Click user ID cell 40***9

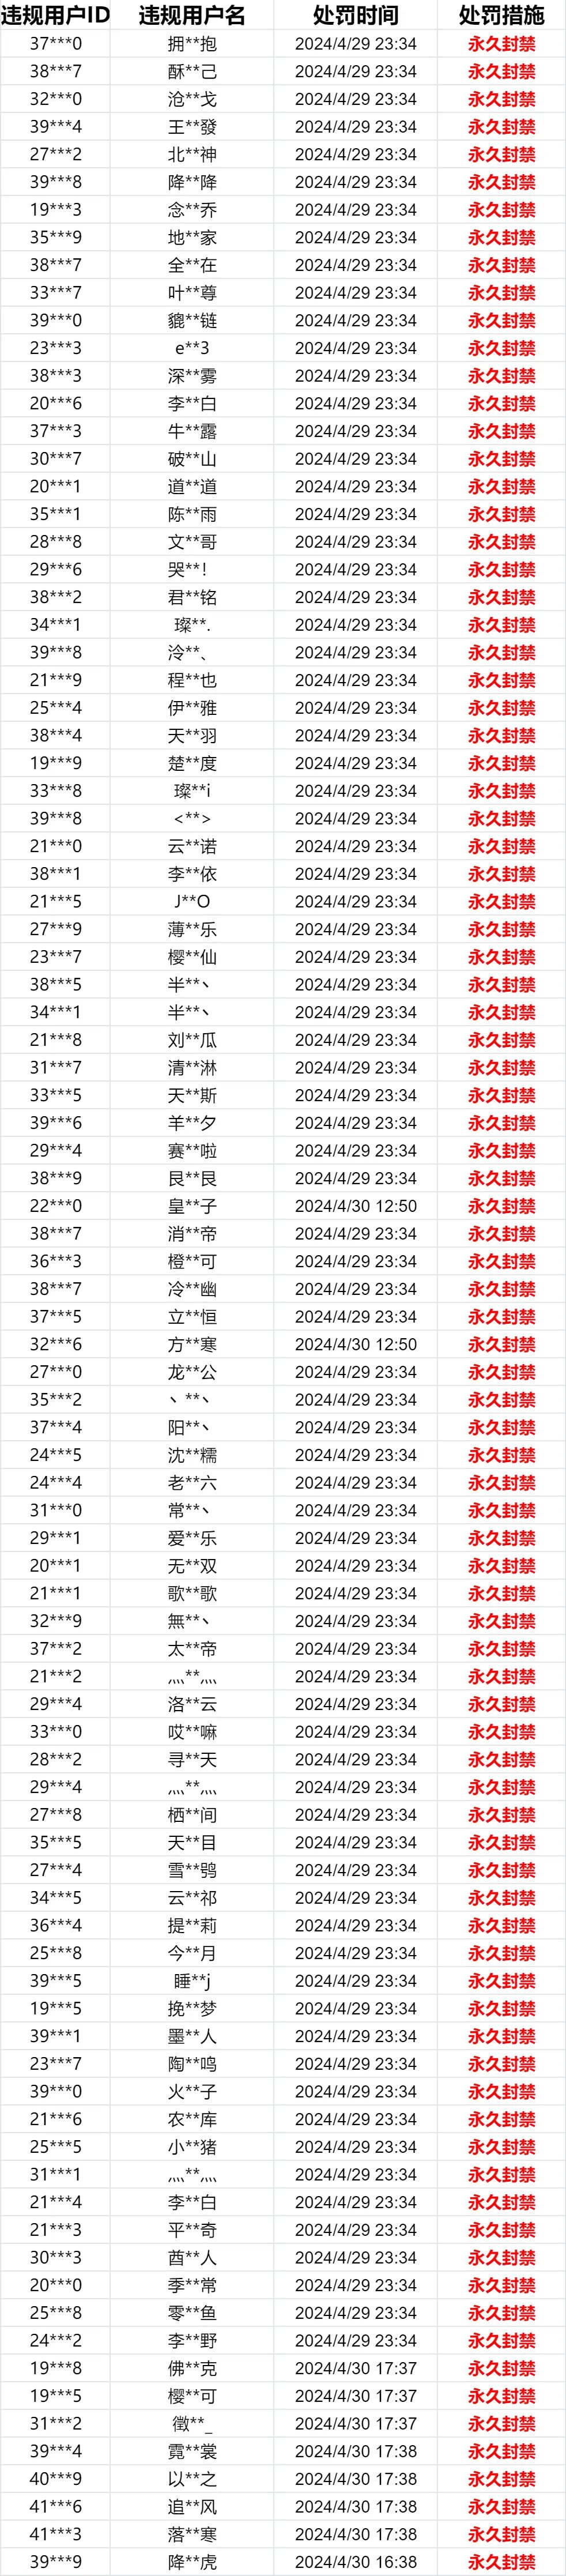click(55, 2478)
